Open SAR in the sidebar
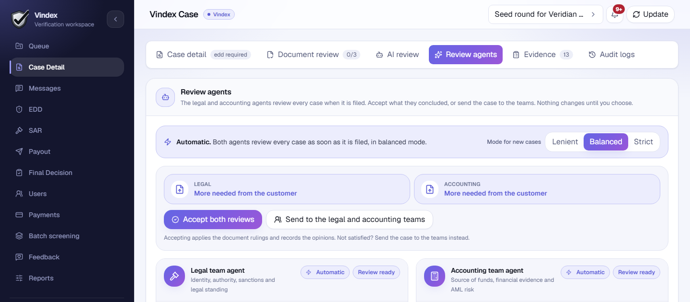 [x=67, y=130]
